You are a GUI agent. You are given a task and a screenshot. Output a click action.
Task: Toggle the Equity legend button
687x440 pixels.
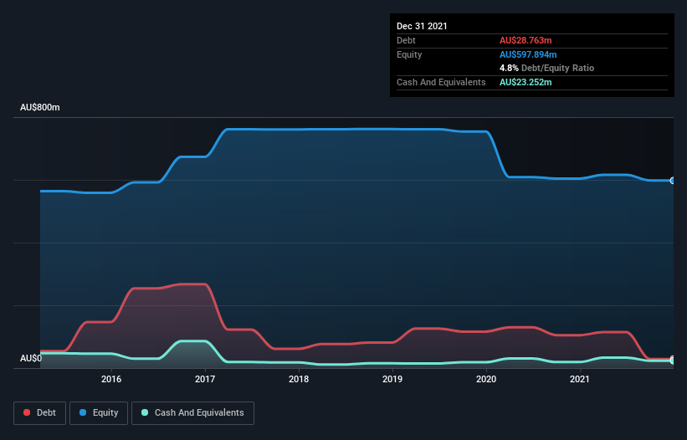click(99, 413)
